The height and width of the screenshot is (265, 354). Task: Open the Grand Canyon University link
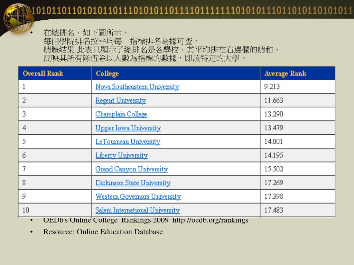tap(132, 169)
